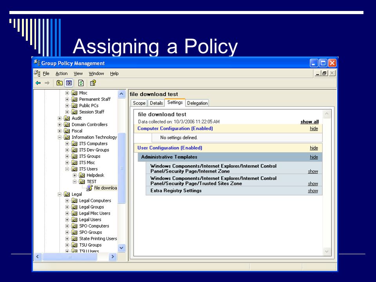376x282 pixels.
Task: Click the Up one level toolbar icon
Action: pyautogui.click(x=60, y=83)
